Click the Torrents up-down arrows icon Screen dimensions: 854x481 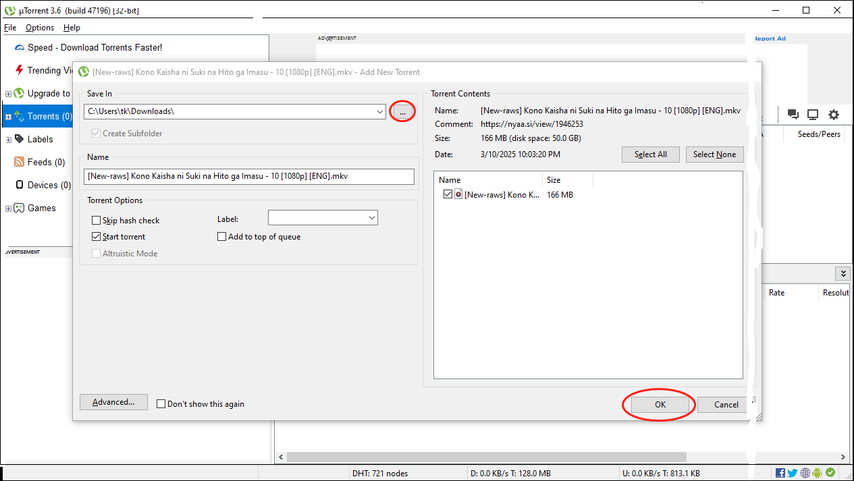[19, 116]
